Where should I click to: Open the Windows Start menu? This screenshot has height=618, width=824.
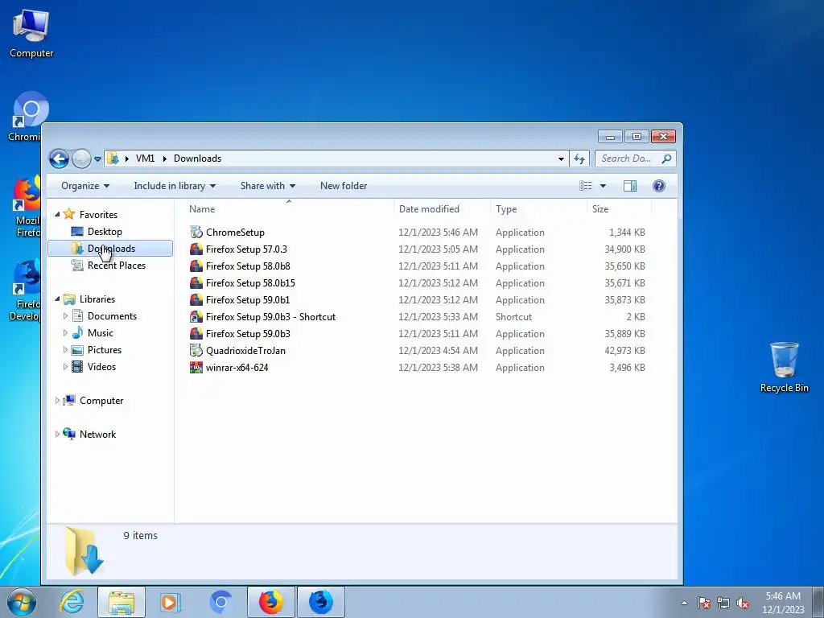coord(21,602)
